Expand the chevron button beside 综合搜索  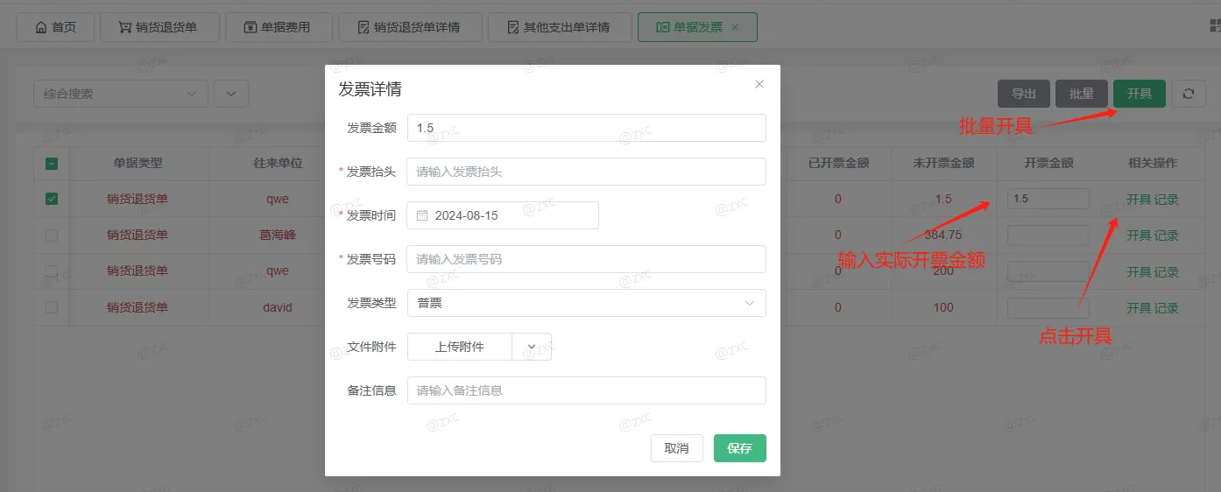(231, 94)
